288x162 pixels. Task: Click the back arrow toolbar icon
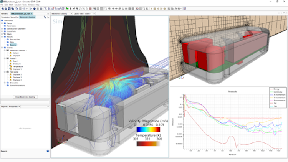tap(23, 8)
